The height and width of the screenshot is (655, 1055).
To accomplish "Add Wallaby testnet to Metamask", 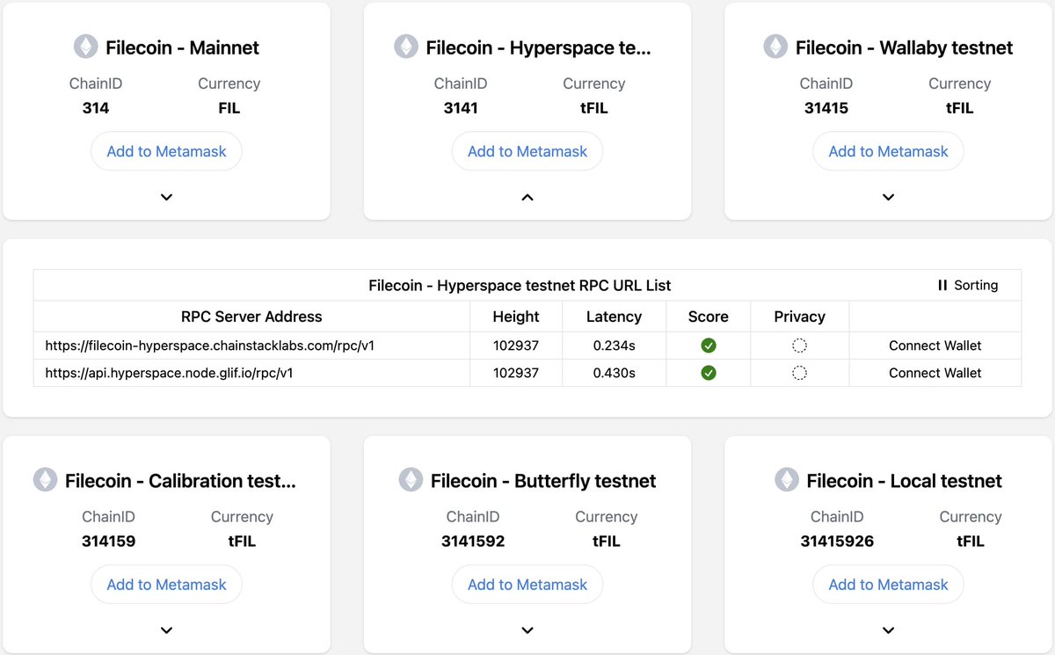I will point(887,150).
